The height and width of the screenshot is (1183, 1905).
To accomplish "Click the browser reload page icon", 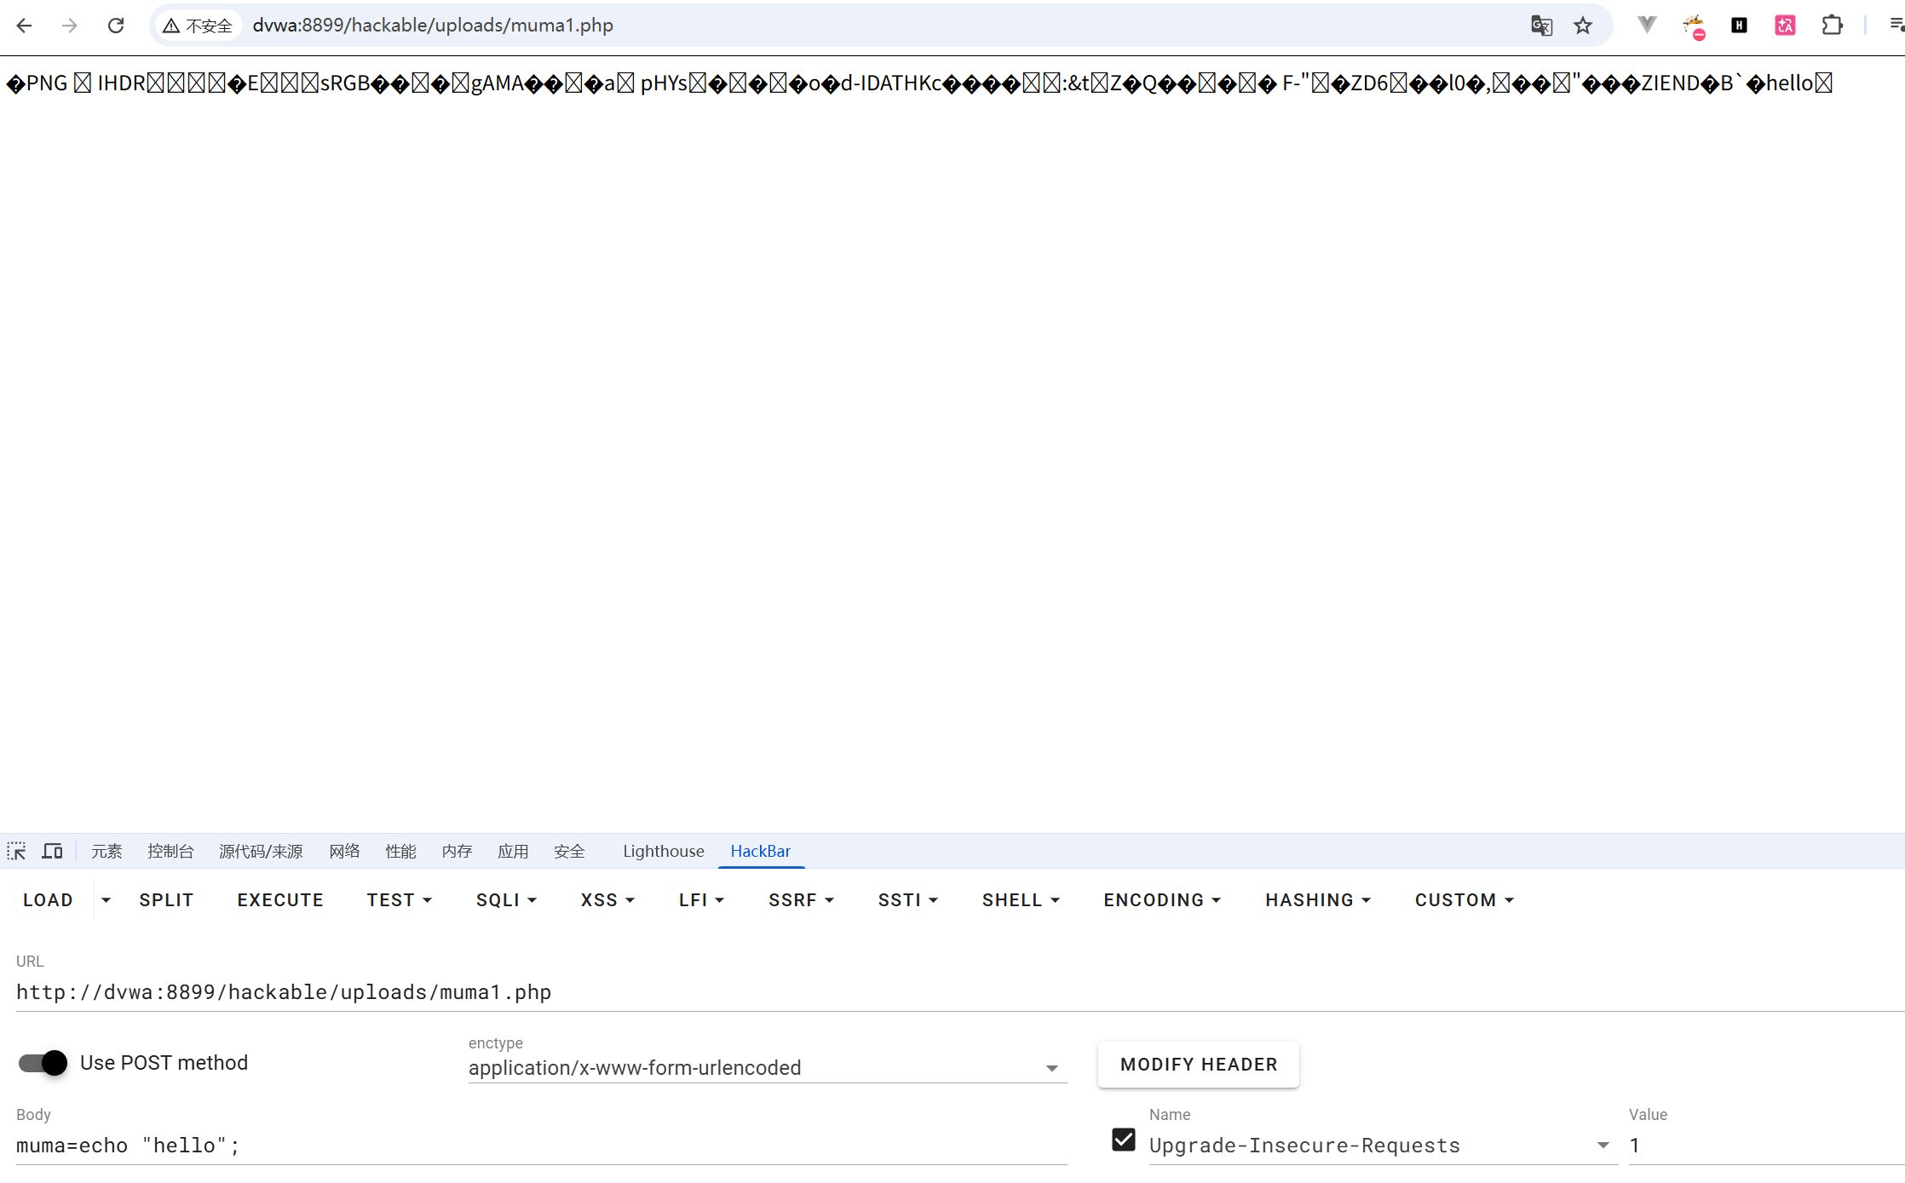I will point(116,26).
